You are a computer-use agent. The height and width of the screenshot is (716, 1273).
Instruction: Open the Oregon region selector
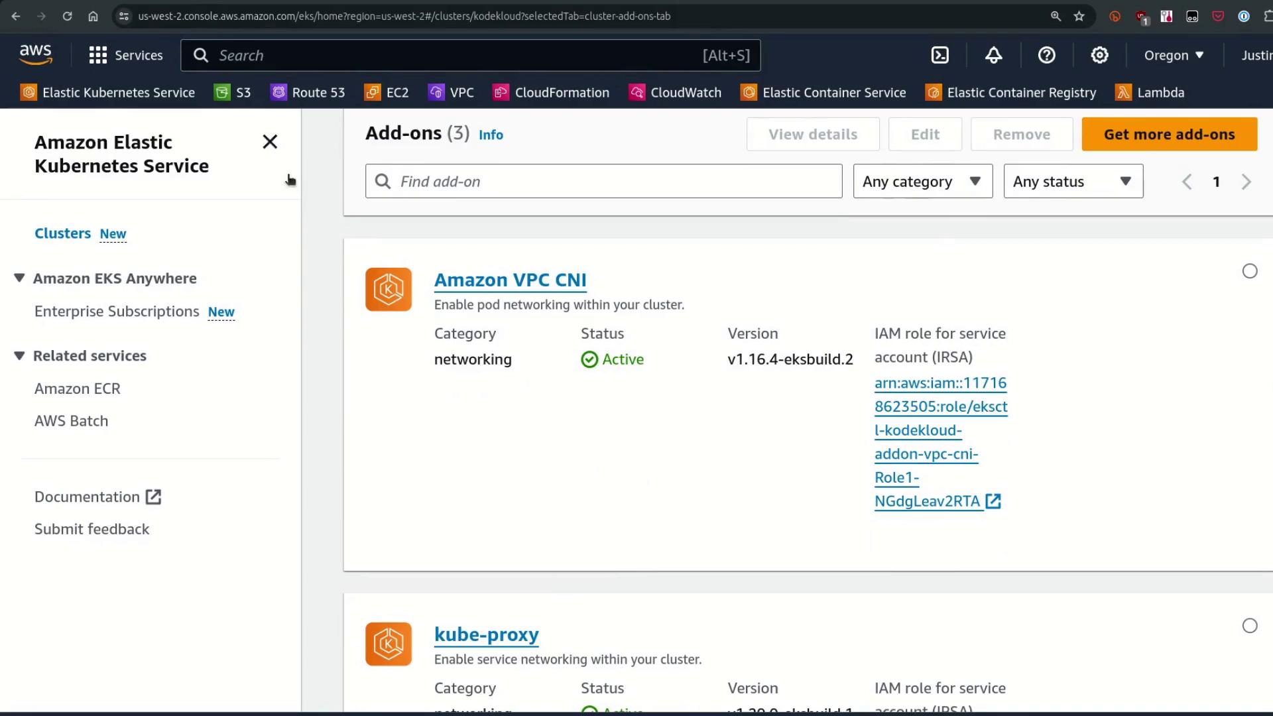(1174, 56)
